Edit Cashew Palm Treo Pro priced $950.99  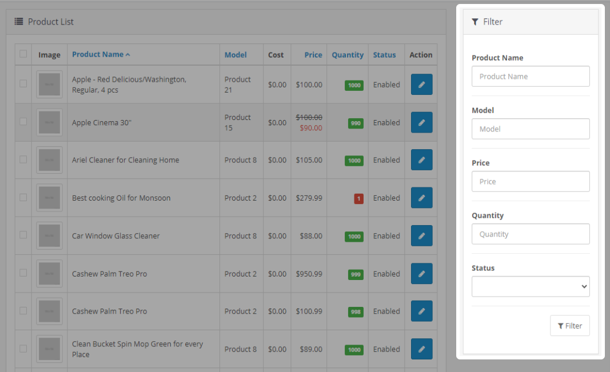(x=421, y=274)
